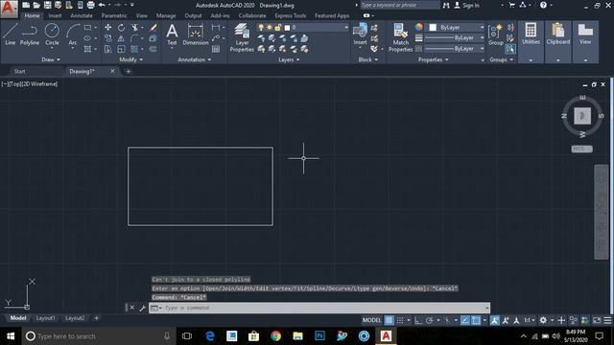Select the Fillet tool

pyautogui.click(x=134, y=38)
